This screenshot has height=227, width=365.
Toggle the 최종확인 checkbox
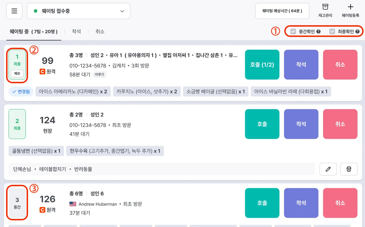[332, 32]
